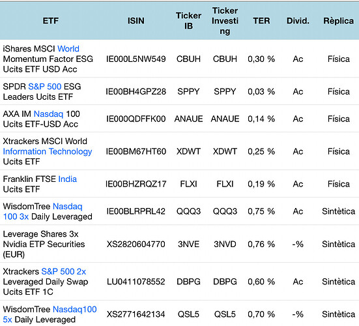Select the Ticker Investing column header
Image resolution: width=359 pixels, height=326 pixels.
click(x=225, y=21)
